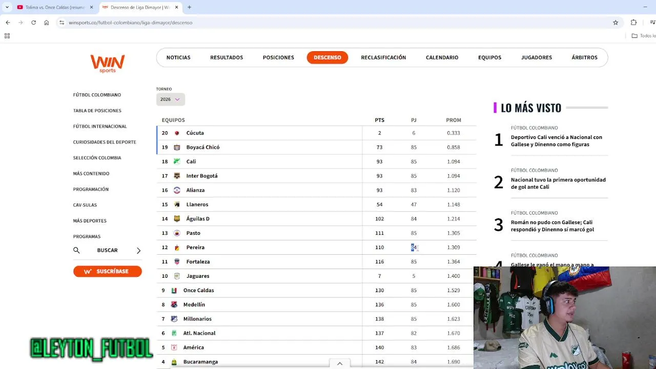Open the JUGADORES tab
The width and height of the screenshot is (656, 369).
[537, 57]
